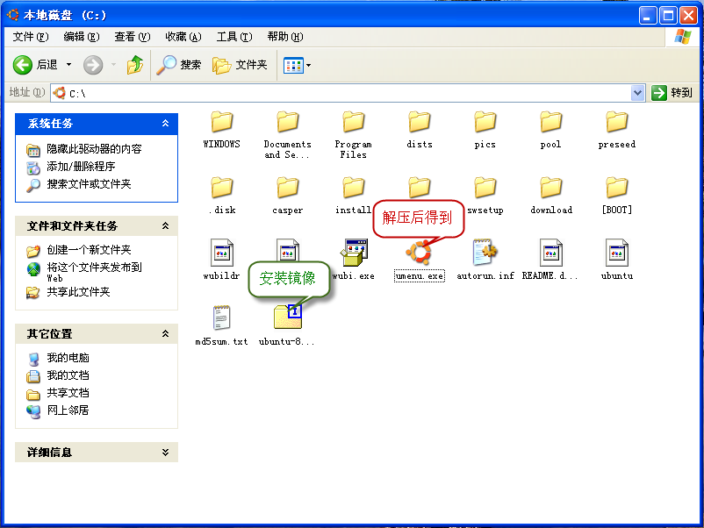Expand the 详细信息 panel
Screen dimensions: 704x528
(x=165, y=453)
